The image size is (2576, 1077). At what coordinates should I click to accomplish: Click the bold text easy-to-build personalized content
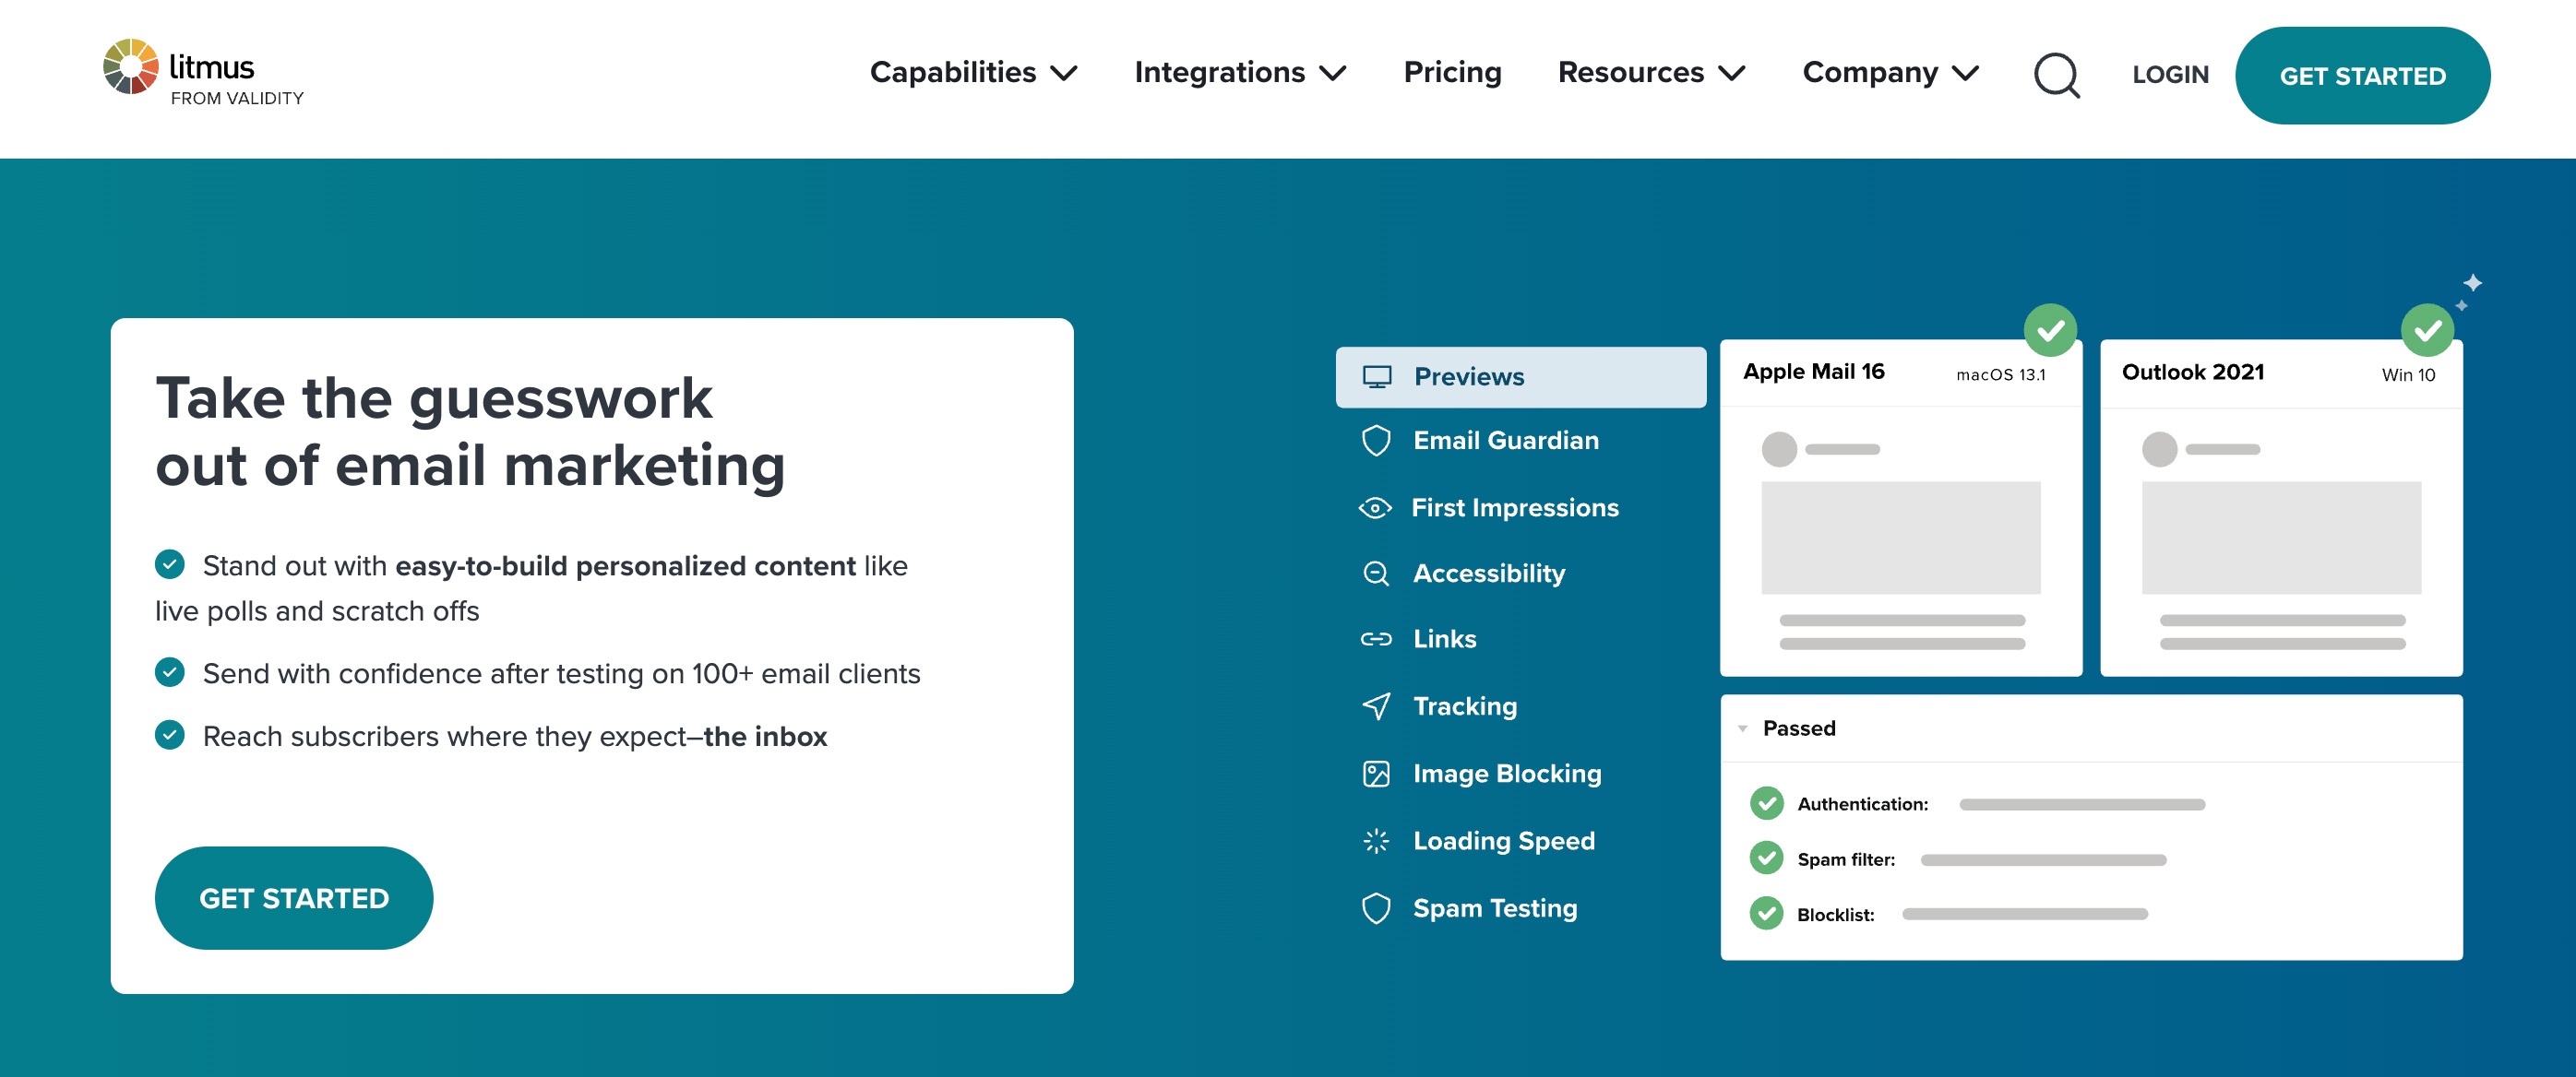pos(625,565)
